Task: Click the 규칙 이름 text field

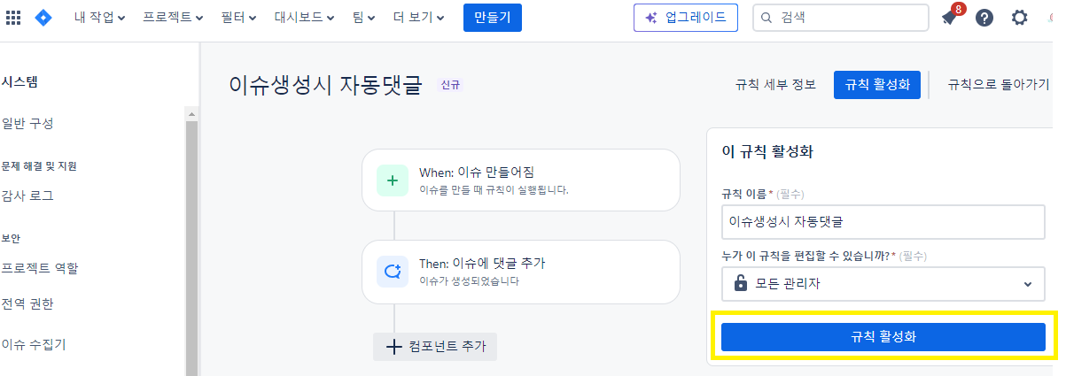Action: coord(883,222)
